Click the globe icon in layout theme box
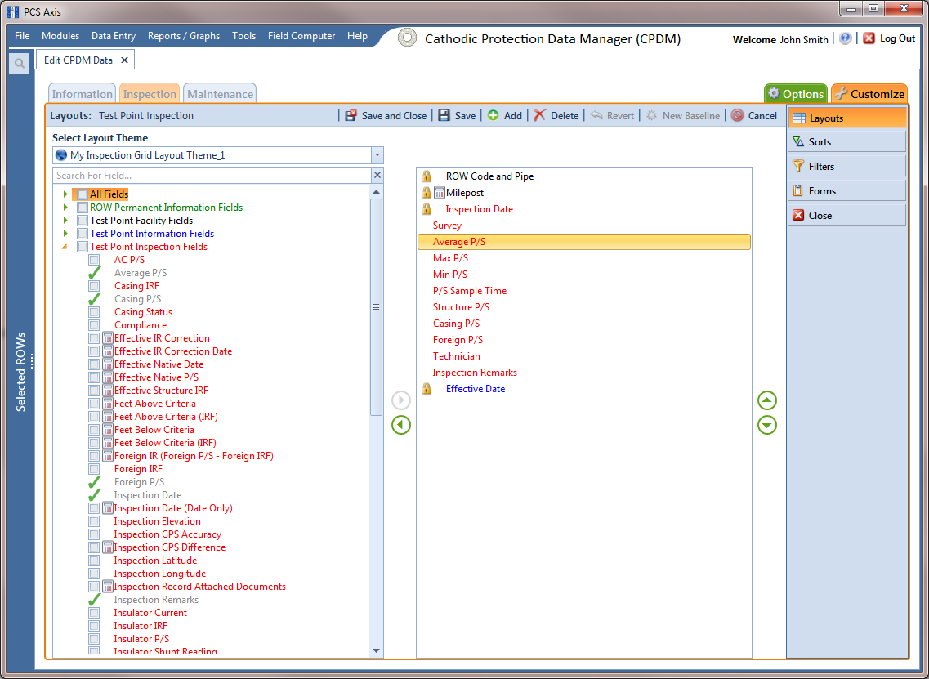The height and width of the screenshot is (679, 929). (61, 155)
